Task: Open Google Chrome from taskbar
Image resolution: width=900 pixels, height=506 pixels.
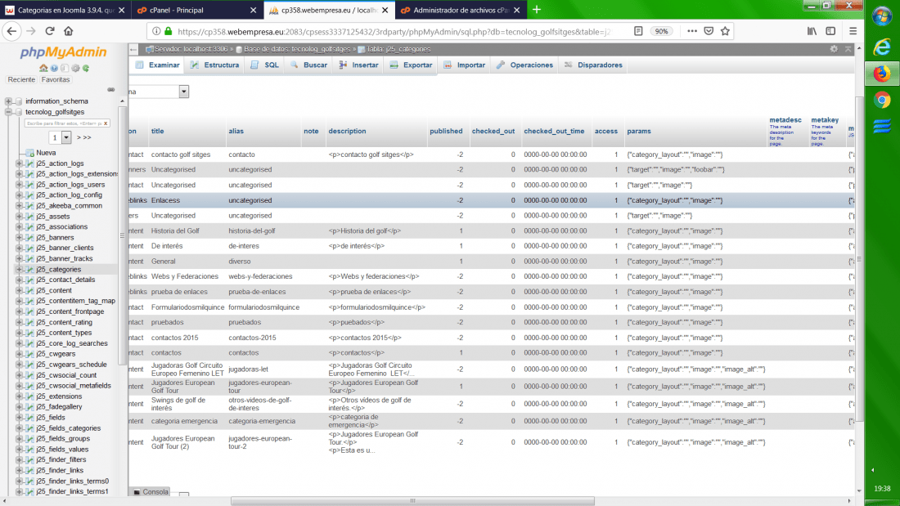Action: pos(882,100)
